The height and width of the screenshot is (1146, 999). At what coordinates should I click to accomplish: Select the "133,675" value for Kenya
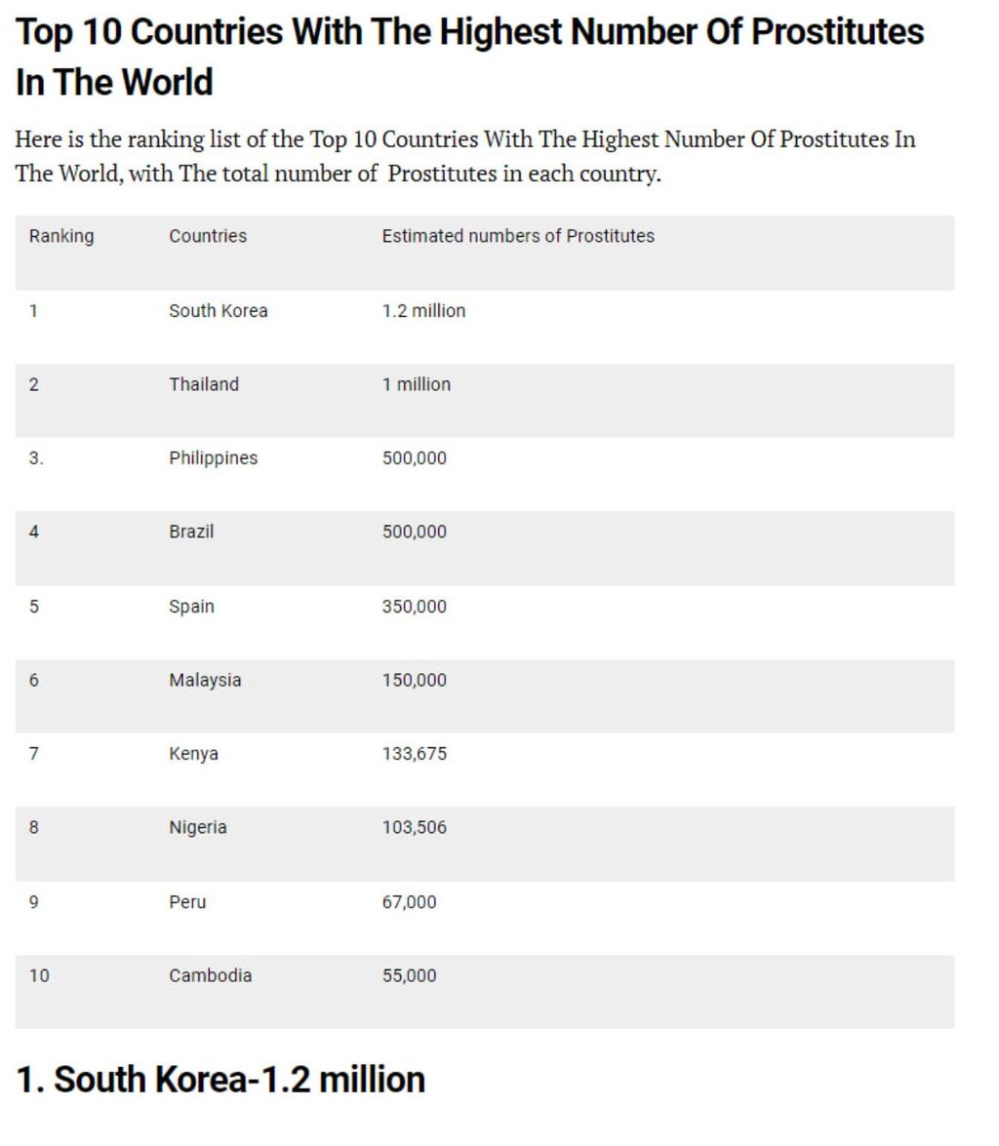(x=414, y=754)
